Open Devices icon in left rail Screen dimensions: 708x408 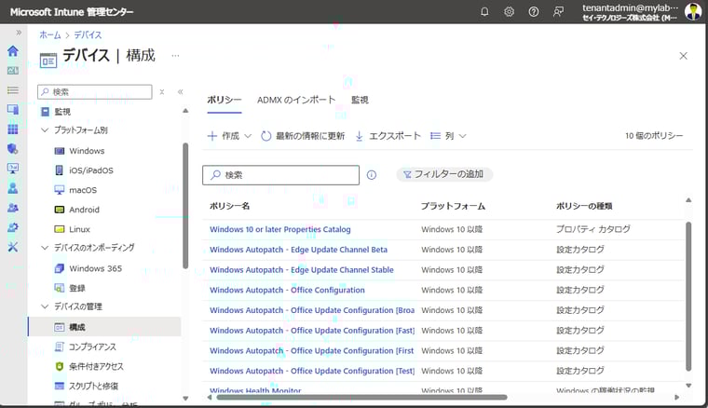[x=13, y=110]
